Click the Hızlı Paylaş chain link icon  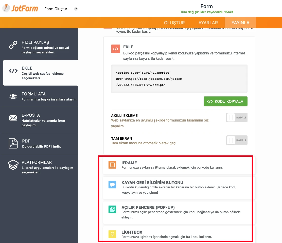point(13,45)
